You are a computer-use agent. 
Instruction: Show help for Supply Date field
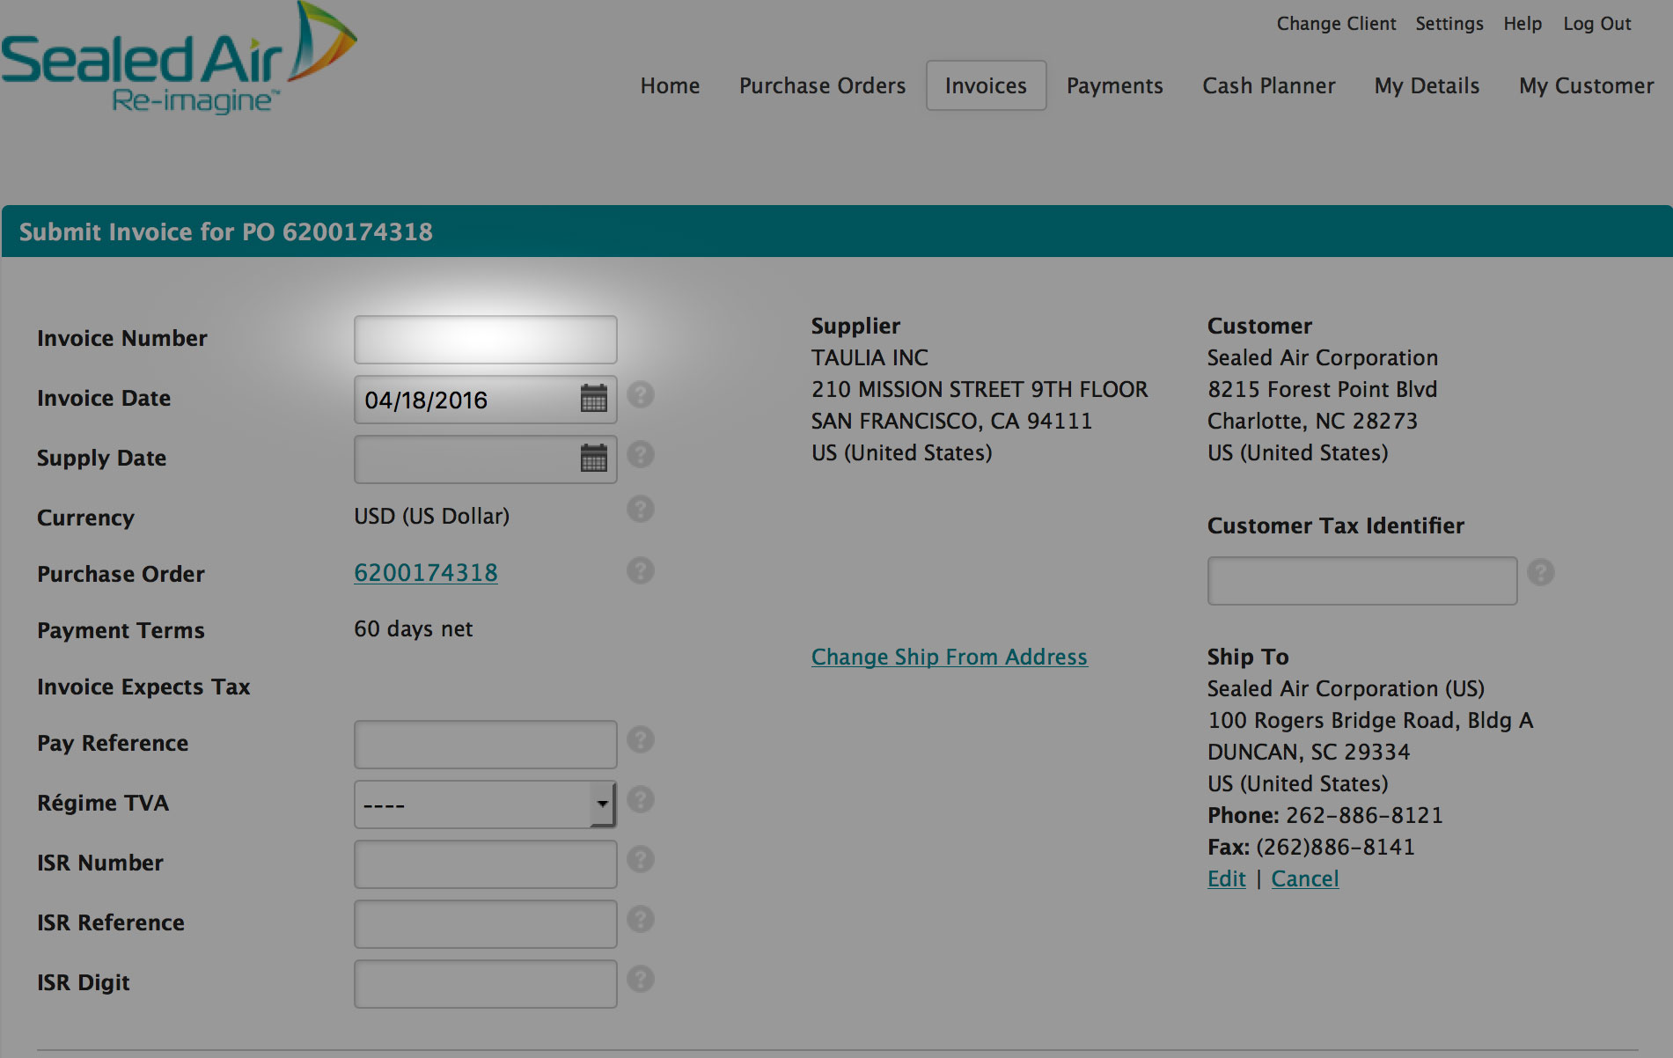pyautogui.click(x=641, y=454)
